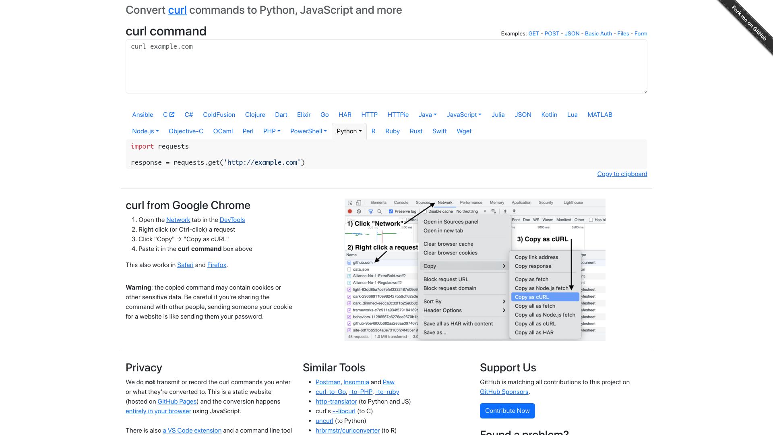The image size is (773, 435).
Task: Open the MATLAB tab
Action: pos(599,115)
